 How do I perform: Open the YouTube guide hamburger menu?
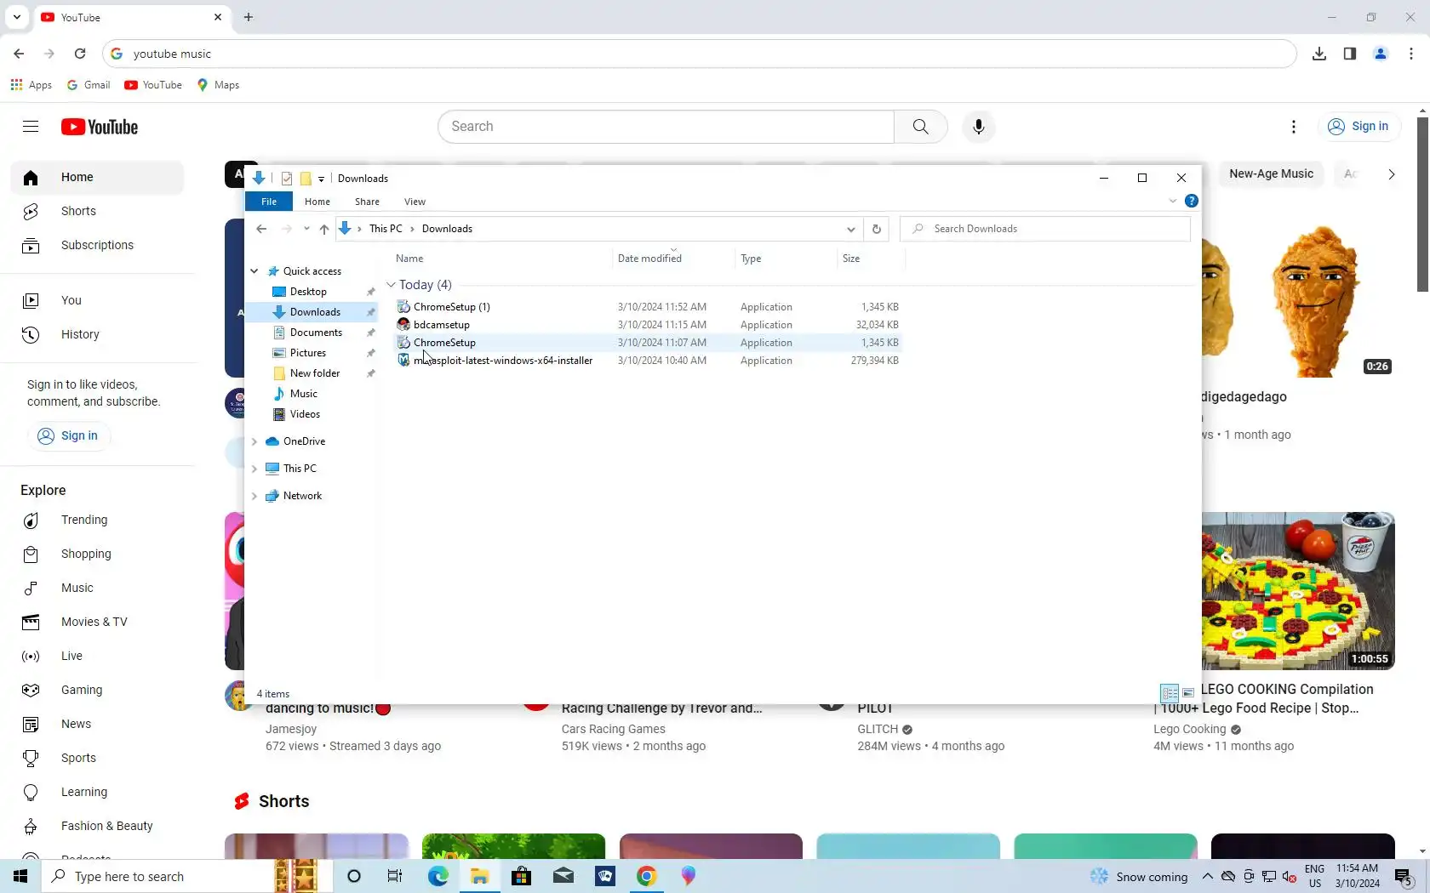coord(31,127)
